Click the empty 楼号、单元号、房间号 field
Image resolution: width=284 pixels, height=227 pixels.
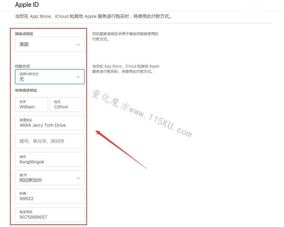50,141
